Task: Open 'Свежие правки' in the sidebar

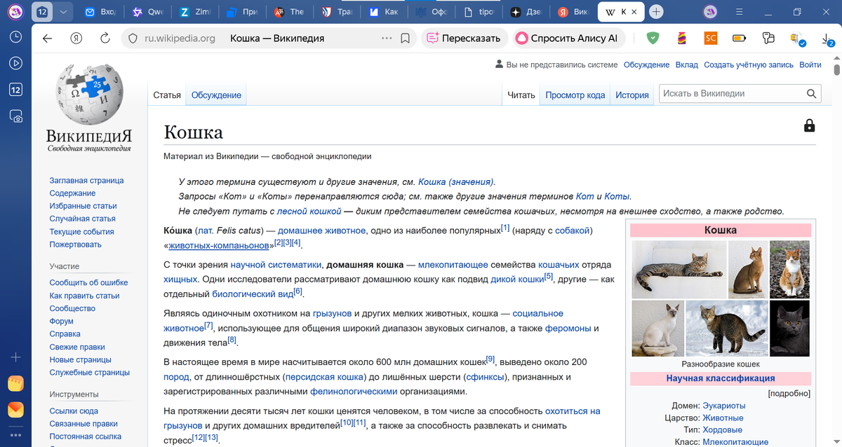Action: coord(77,347)
